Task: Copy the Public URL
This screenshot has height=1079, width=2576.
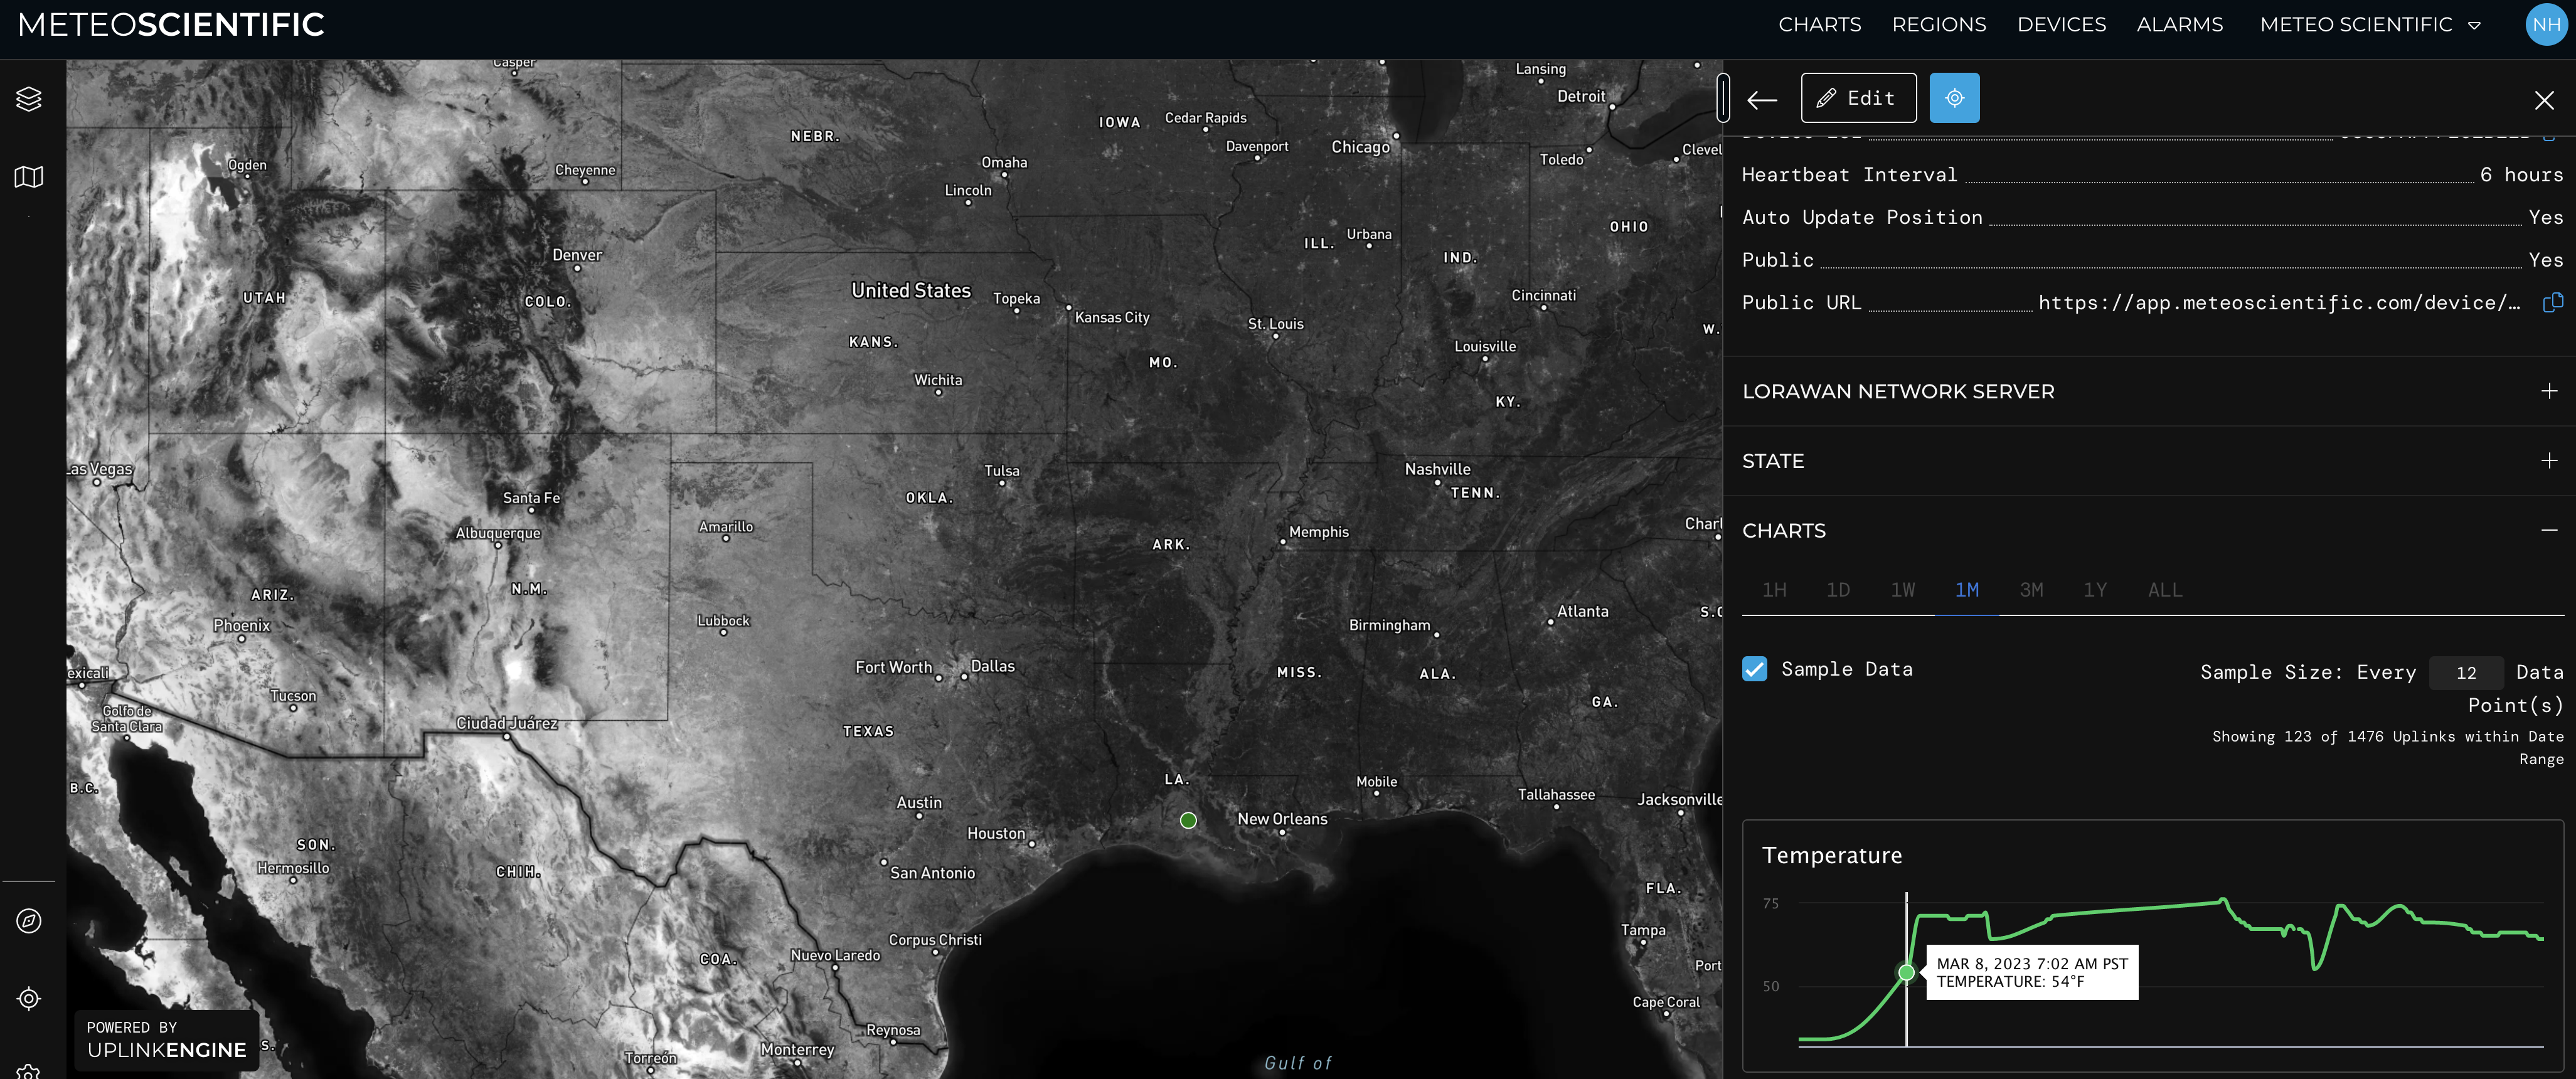Action: tap(2552, 302)
